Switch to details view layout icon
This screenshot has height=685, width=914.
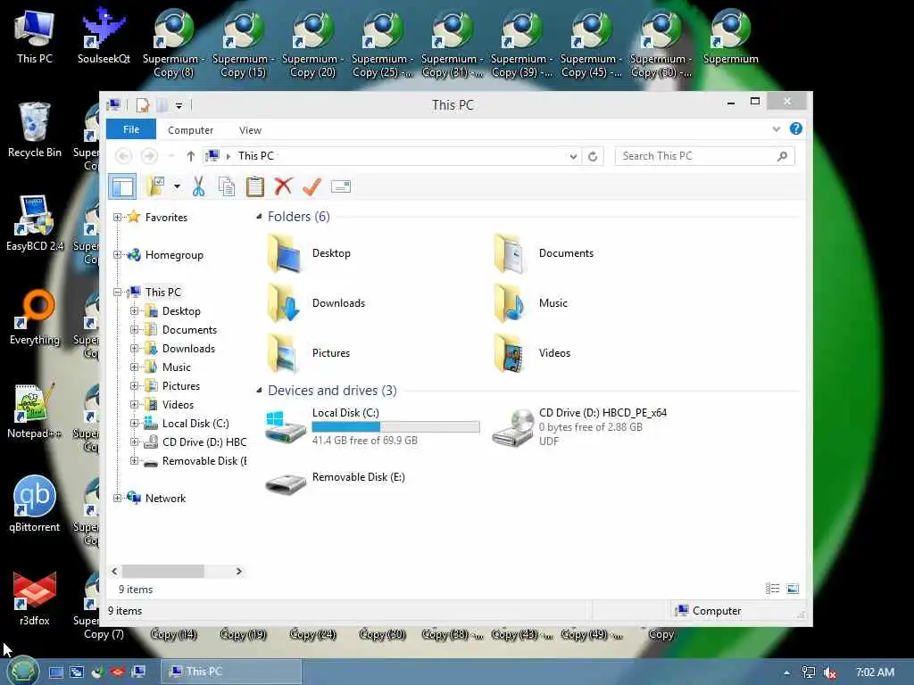coord(772,589)
